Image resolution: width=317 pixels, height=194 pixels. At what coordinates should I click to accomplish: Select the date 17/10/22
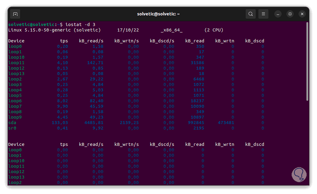[x=128, y=30]
